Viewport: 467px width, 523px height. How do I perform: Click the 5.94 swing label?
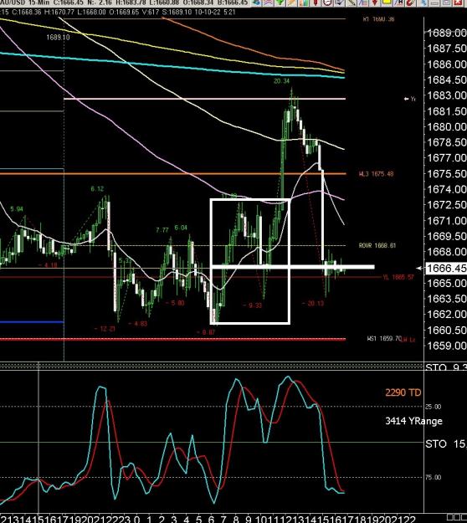17,209
